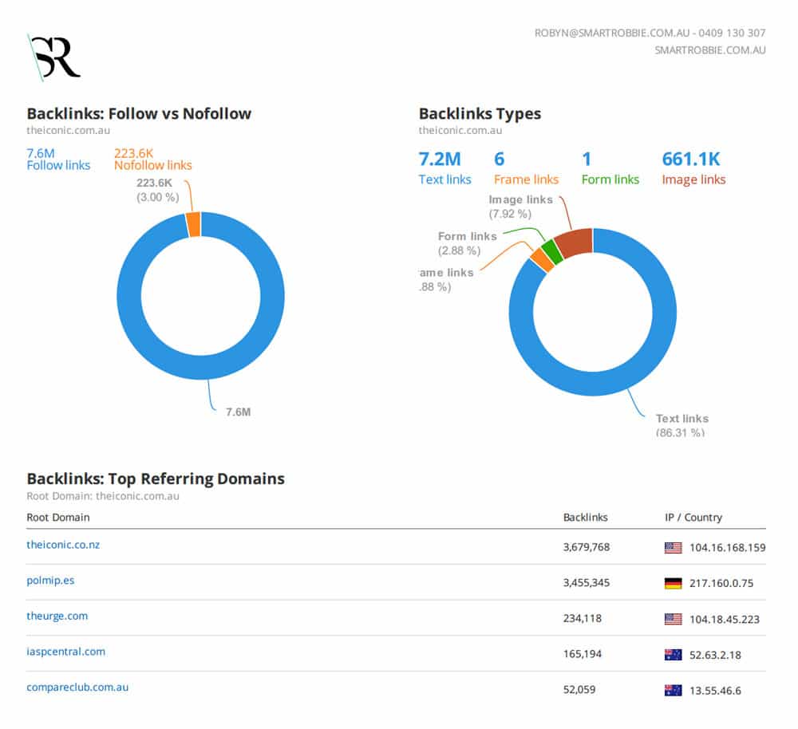Click the orange frame links segment of the Backlinks Types donut
The width and height of the screenshot is (798, 729).
point(543,259)
